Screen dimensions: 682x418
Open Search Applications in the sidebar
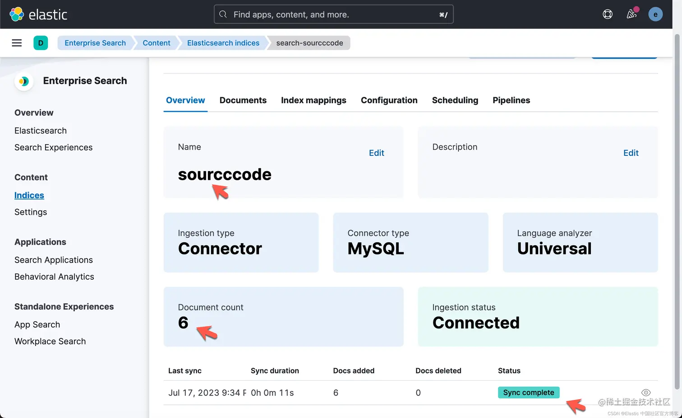click(54, 260)
